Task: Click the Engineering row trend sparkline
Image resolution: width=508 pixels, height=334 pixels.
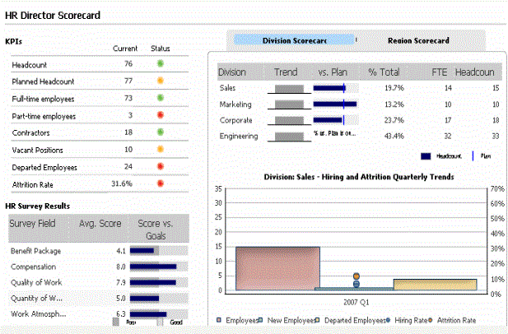Action: pos(289,136)
